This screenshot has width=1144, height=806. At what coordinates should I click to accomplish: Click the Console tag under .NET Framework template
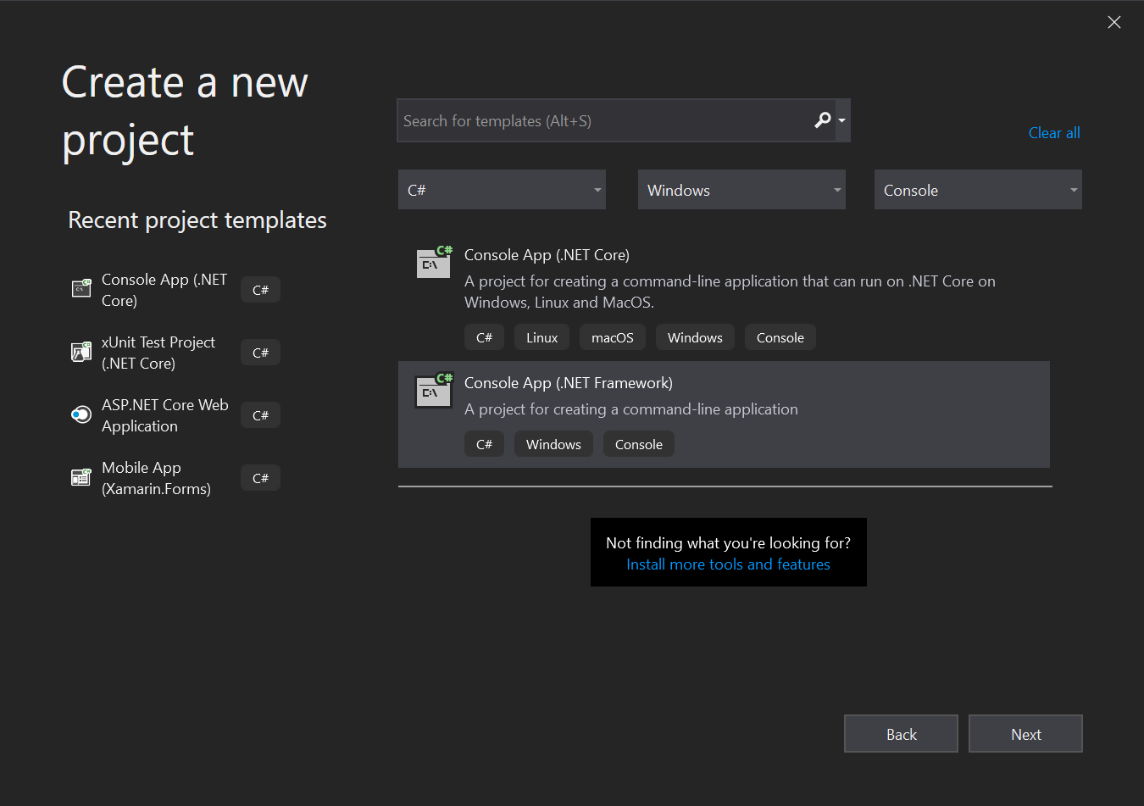(639, 444)
